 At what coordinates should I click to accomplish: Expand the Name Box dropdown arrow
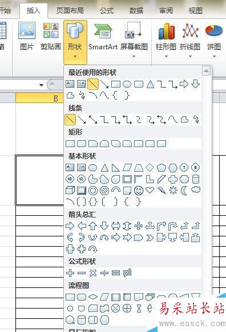pyautogui.click(x=41, y=85)
